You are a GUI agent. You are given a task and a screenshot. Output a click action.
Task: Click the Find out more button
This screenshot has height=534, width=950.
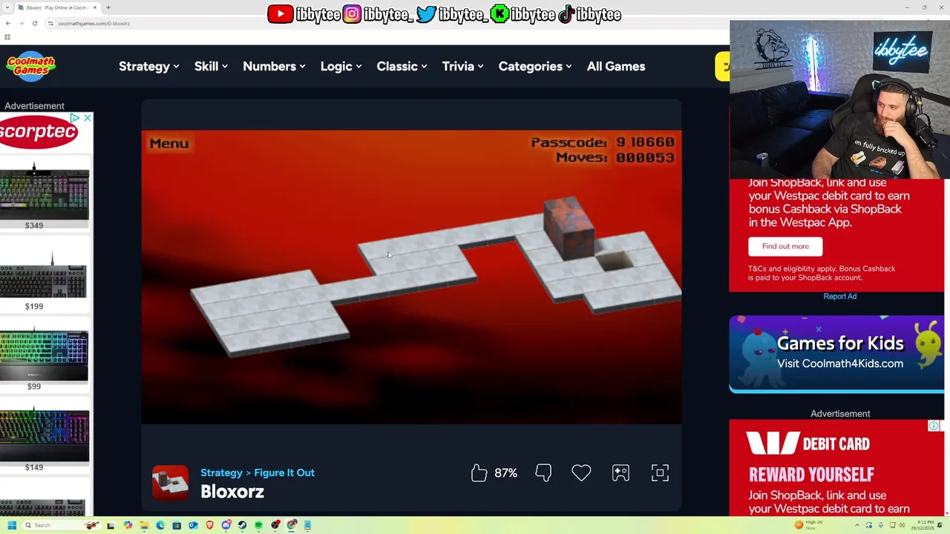coord(785,246)
